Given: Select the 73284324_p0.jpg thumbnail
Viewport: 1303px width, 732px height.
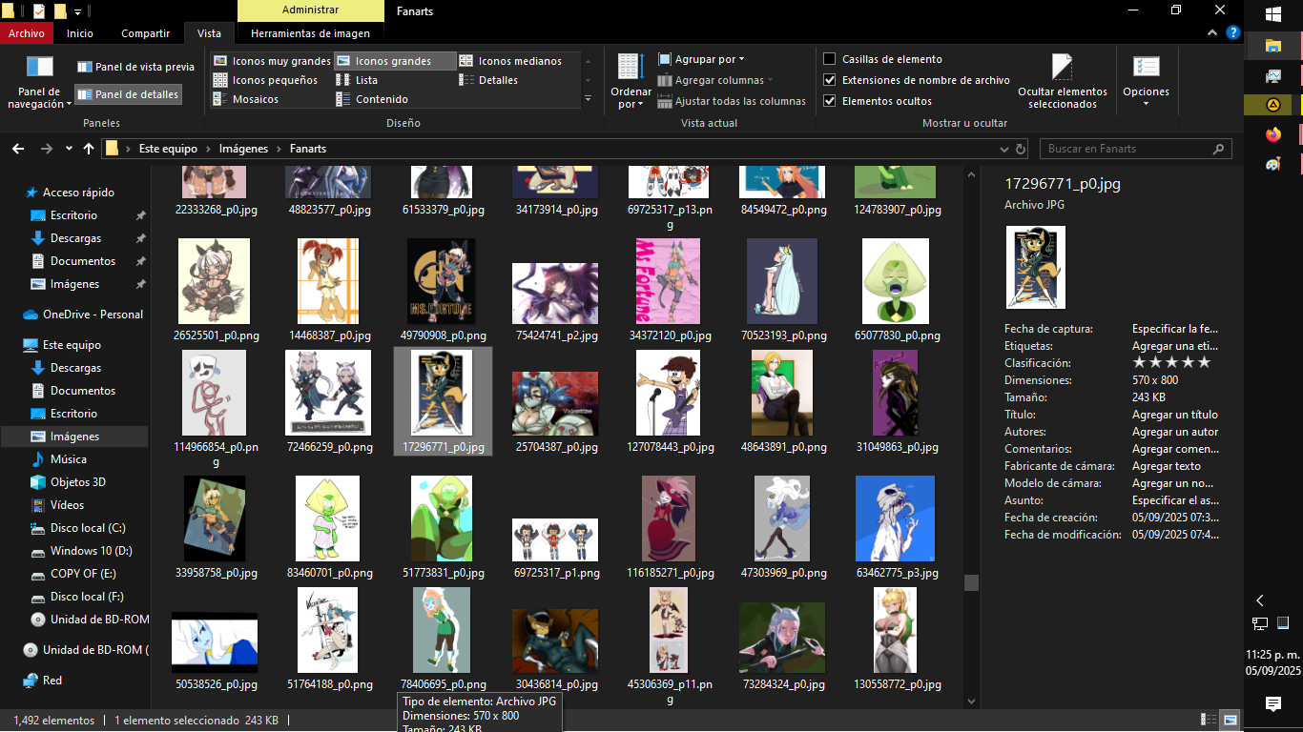Looking at the screenshot, I should click(x=782, y=639).
